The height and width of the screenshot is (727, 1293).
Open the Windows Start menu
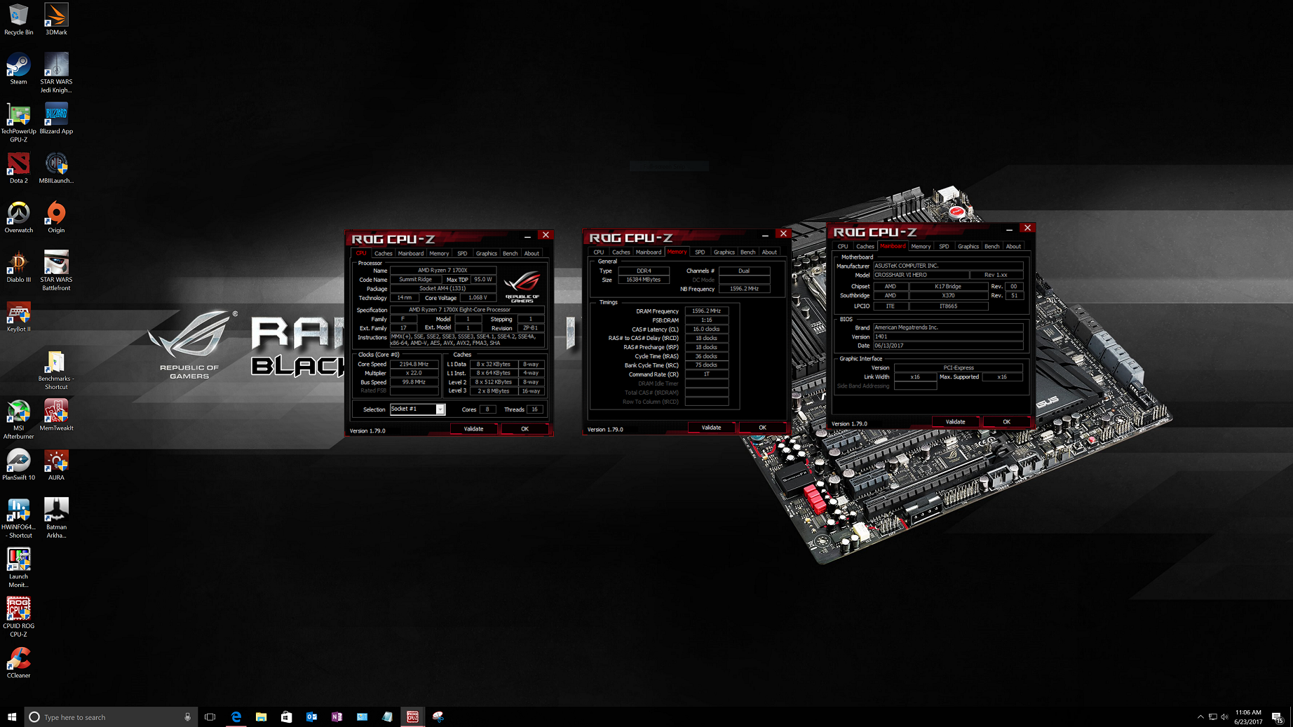(12, 716)
